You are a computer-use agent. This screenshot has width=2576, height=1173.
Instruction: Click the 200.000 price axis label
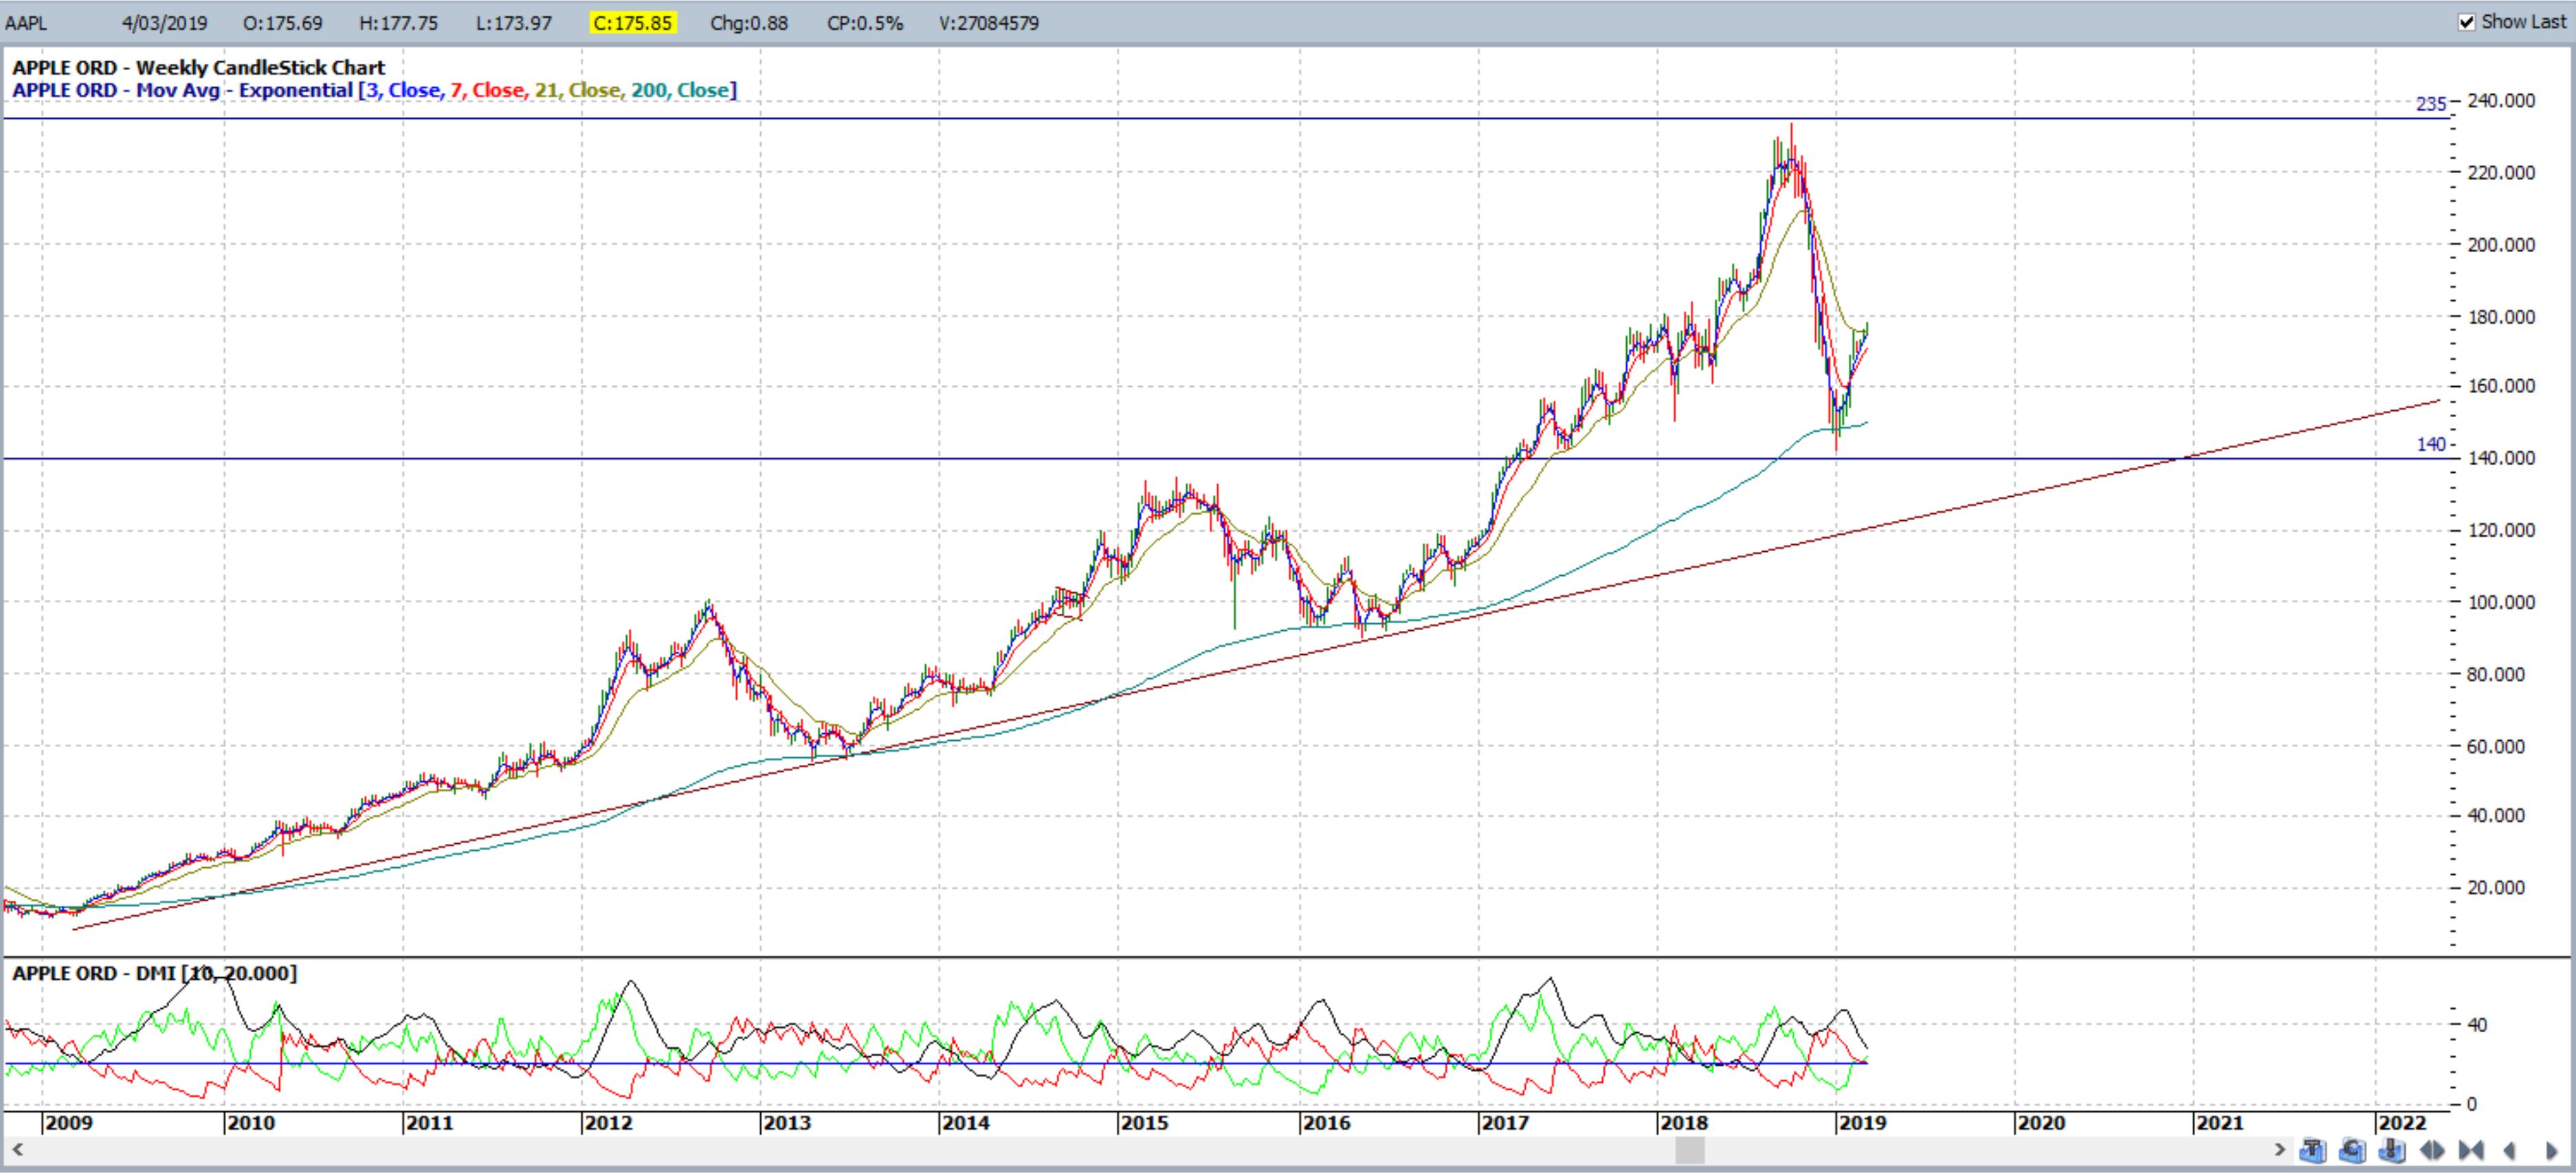pyautogui.click(x=2501, y=244)
